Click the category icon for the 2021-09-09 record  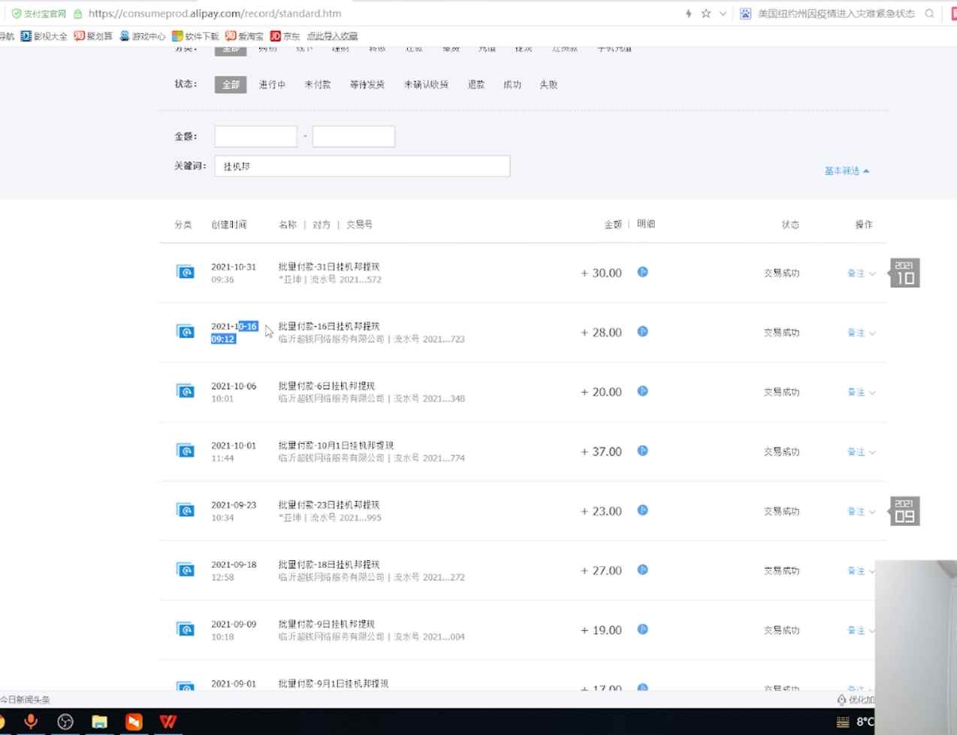[x=185, y=629]
